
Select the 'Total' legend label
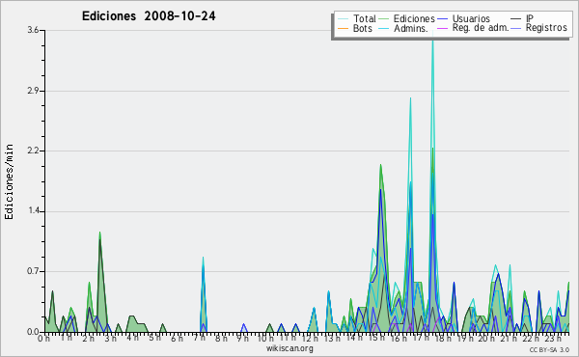[x=365, y=18]
